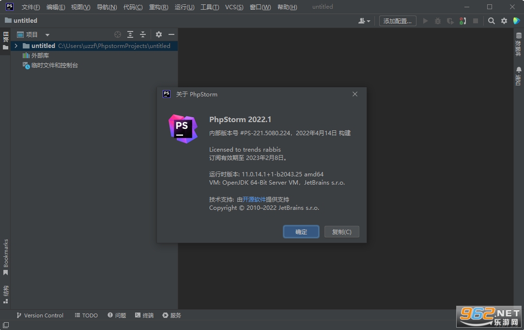Close the 关于 PhpStorm dialog
524x330 pixels.
pyautogui.click(x=355, y=94)
